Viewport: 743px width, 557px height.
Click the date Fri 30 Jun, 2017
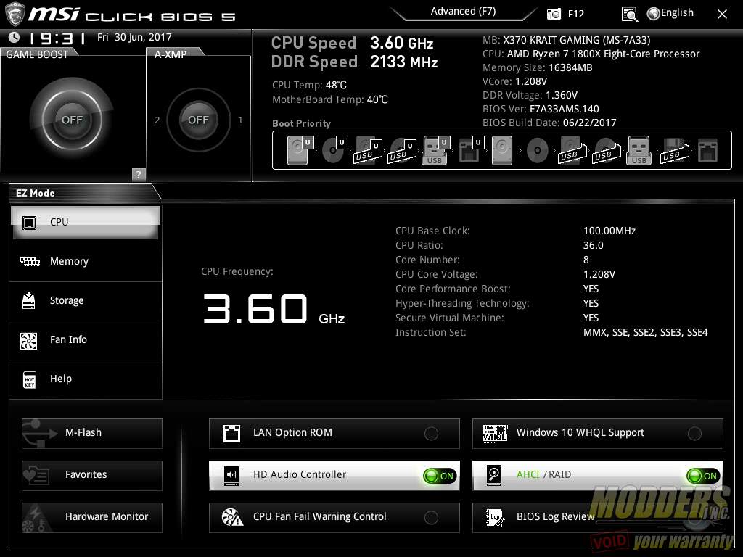(x=134, y=38)
